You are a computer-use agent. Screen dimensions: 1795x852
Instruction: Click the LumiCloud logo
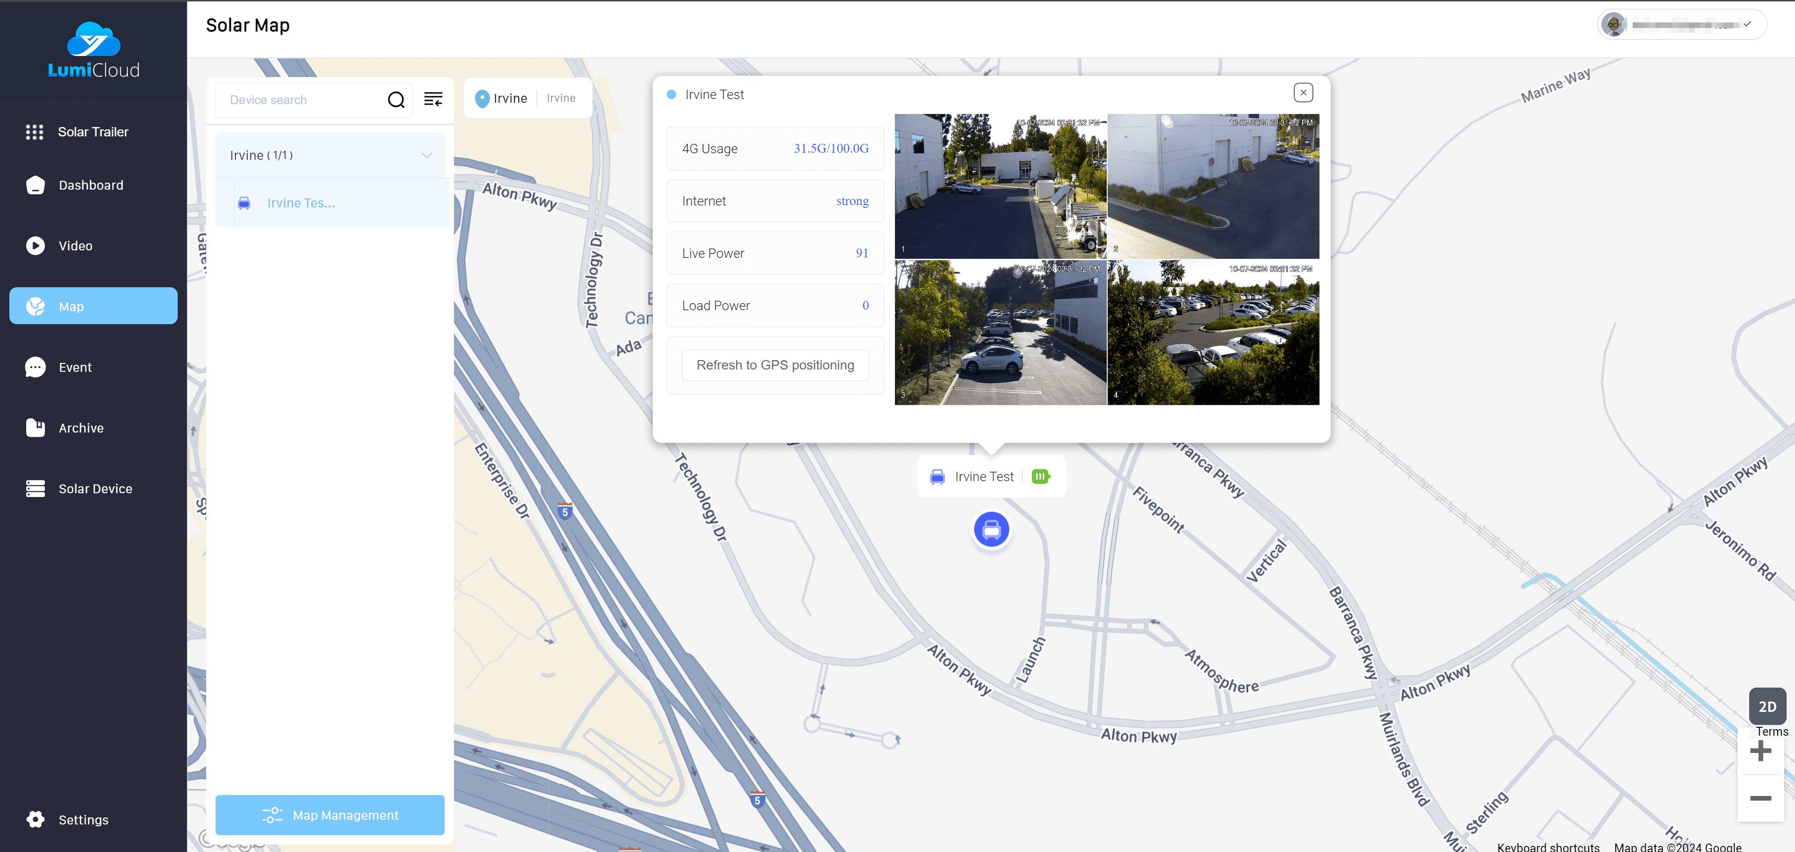(x=94, y=50)
